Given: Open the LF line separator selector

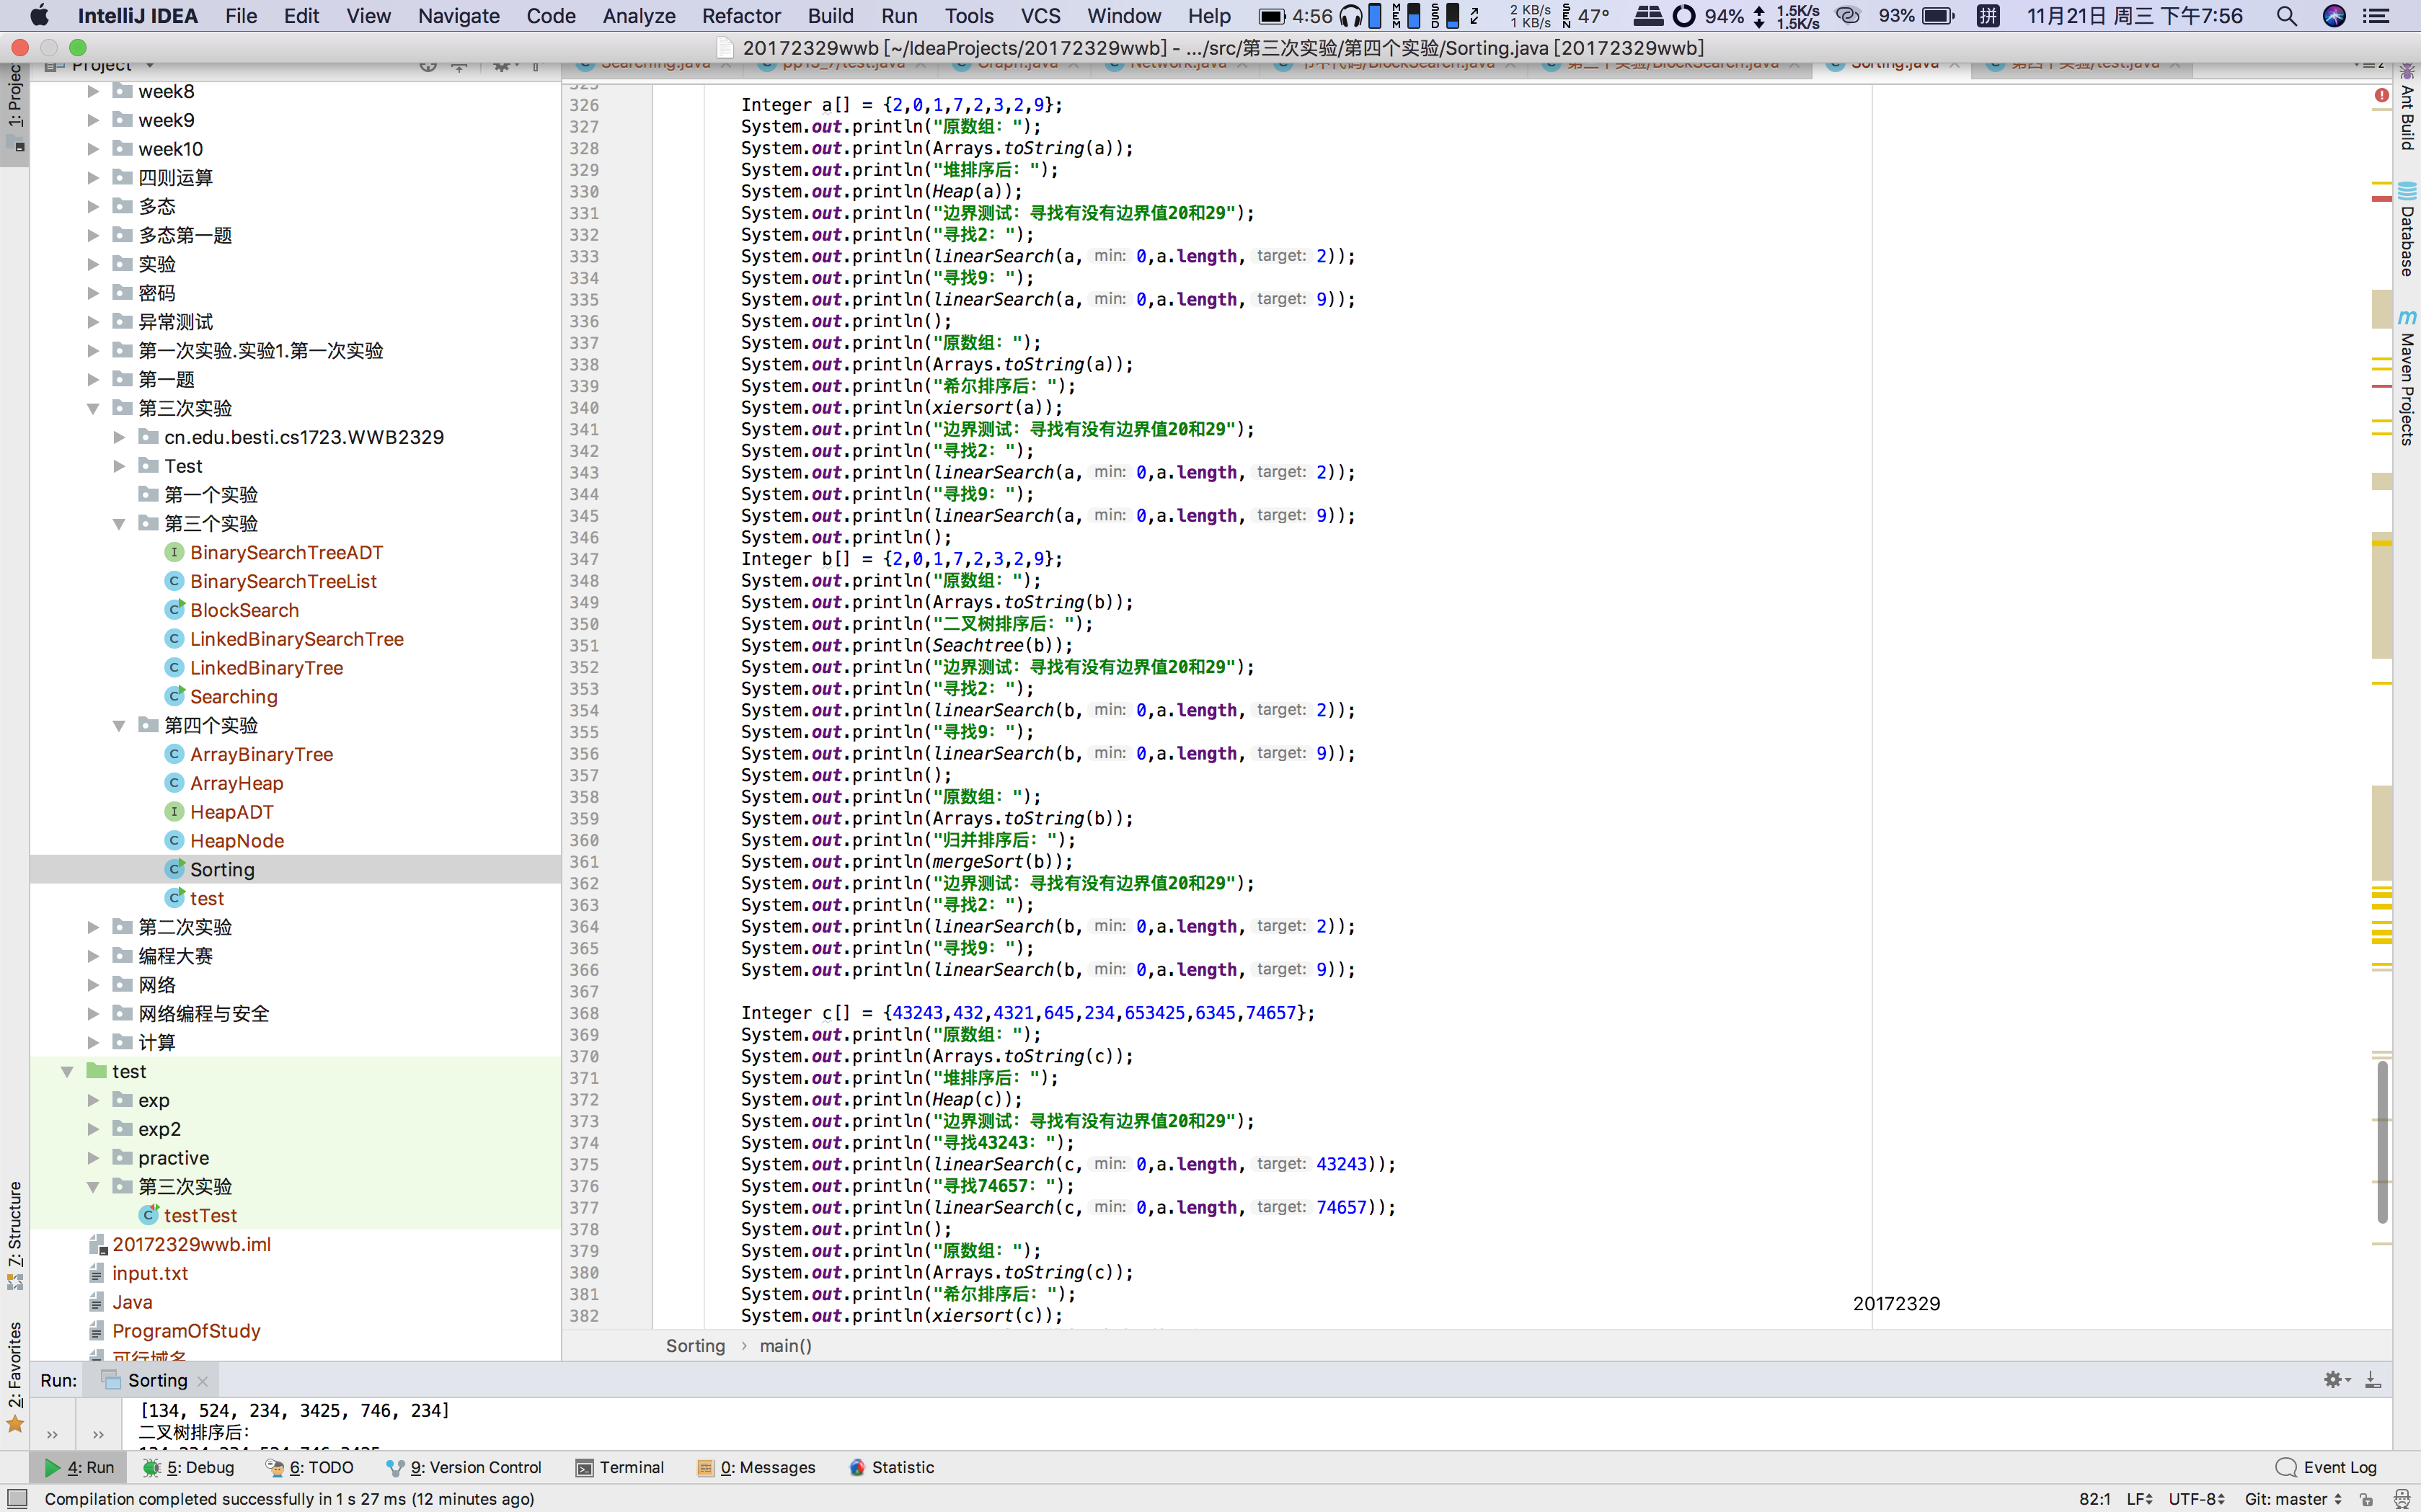Looking at the screenshot, I should (2140, 1499).
